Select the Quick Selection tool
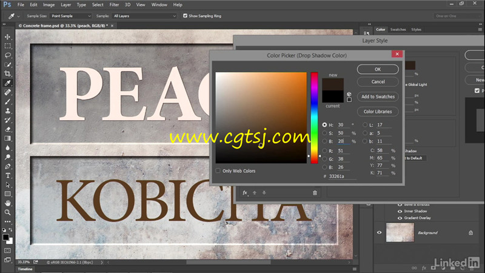Image resolution: width=485 pixels, height=273 pixels. pyautogui.click(x=7, y=65)
